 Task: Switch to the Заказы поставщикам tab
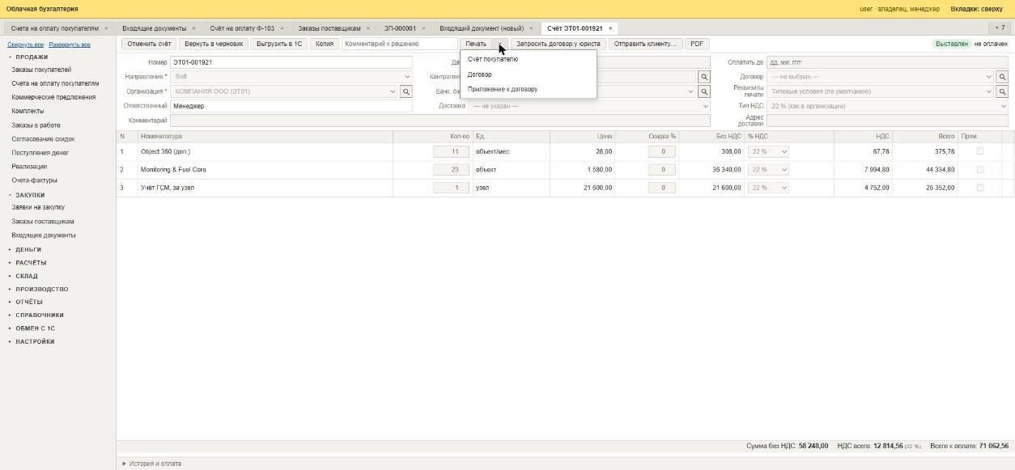(x=329, y=28)
